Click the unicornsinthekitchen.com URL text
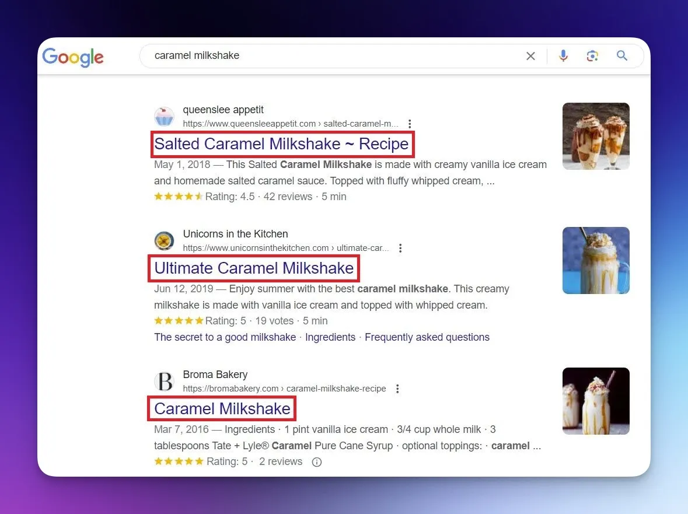688x514 pixels. pos(285,248)
